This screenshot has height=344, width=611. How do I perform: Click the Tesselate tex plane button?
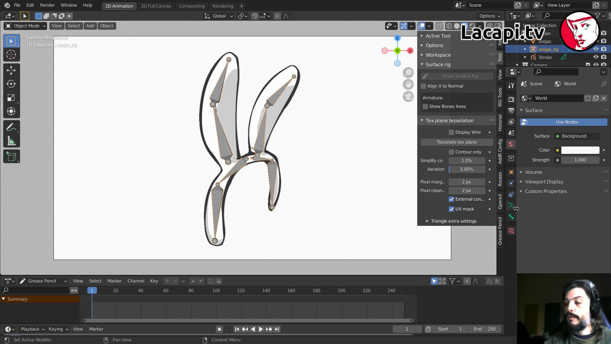pos(457,142)
